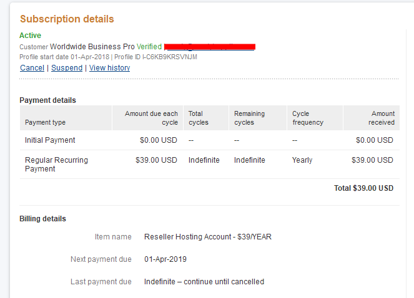Click the Payment type column header
The height and width of the screenshot is (298, 414).
[x=45, y=122]
